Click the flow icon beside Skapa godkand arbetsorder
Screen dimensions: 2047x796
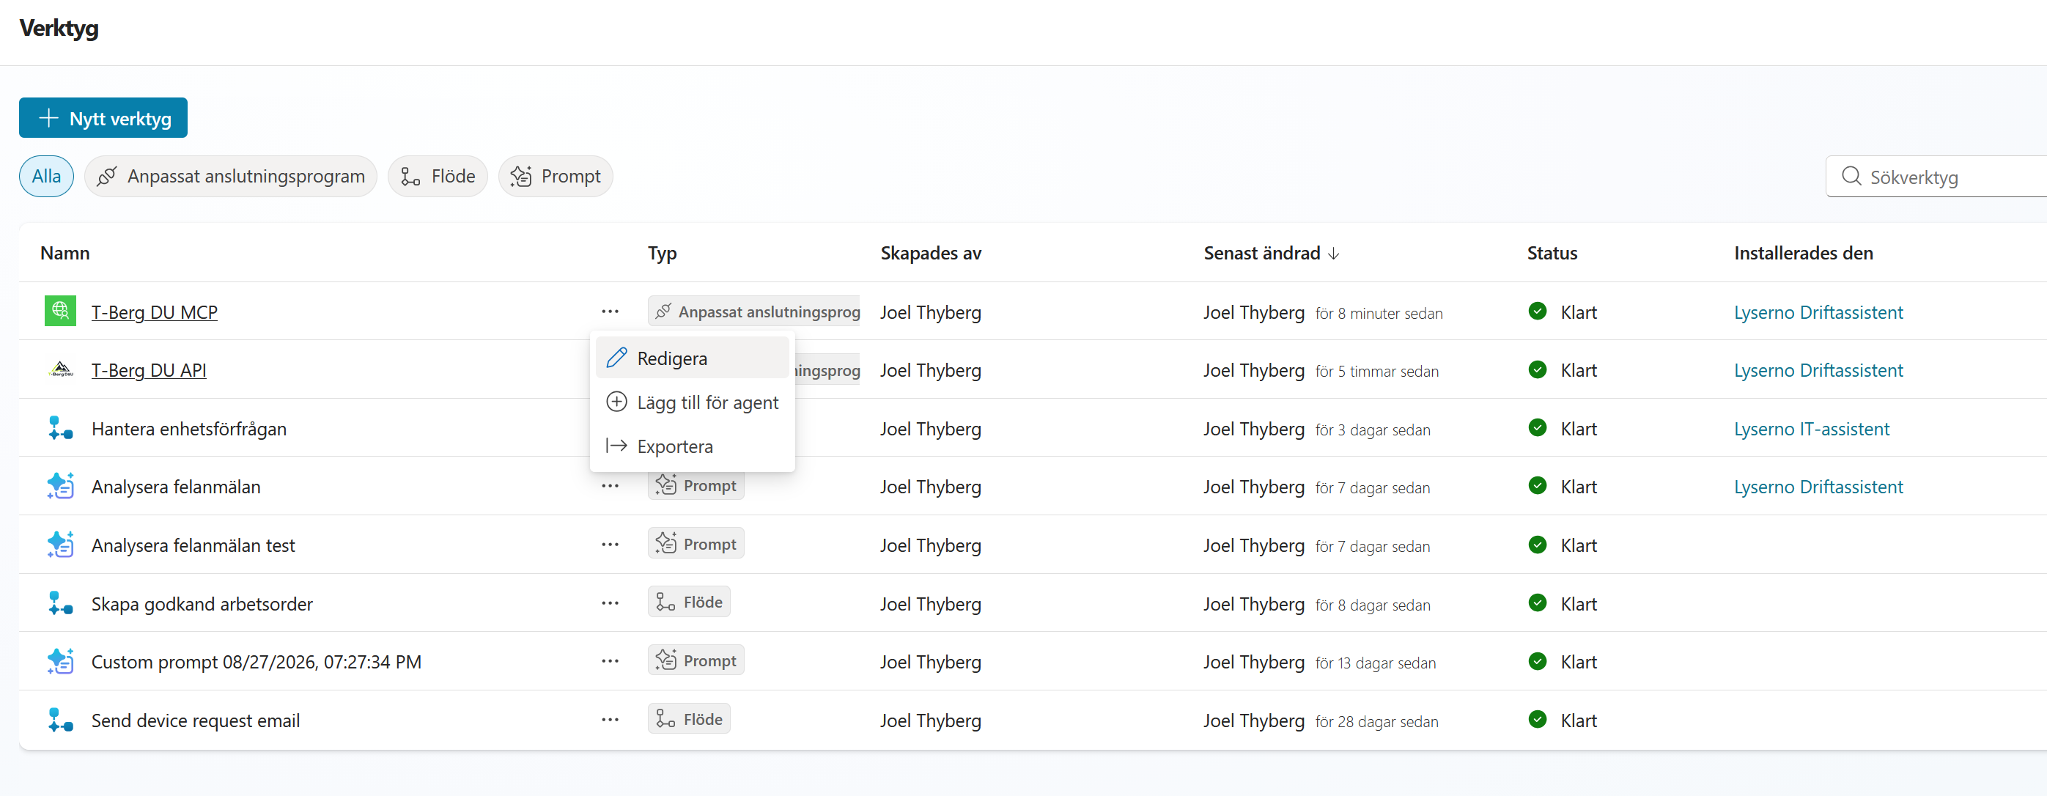[x=60, y=603]
